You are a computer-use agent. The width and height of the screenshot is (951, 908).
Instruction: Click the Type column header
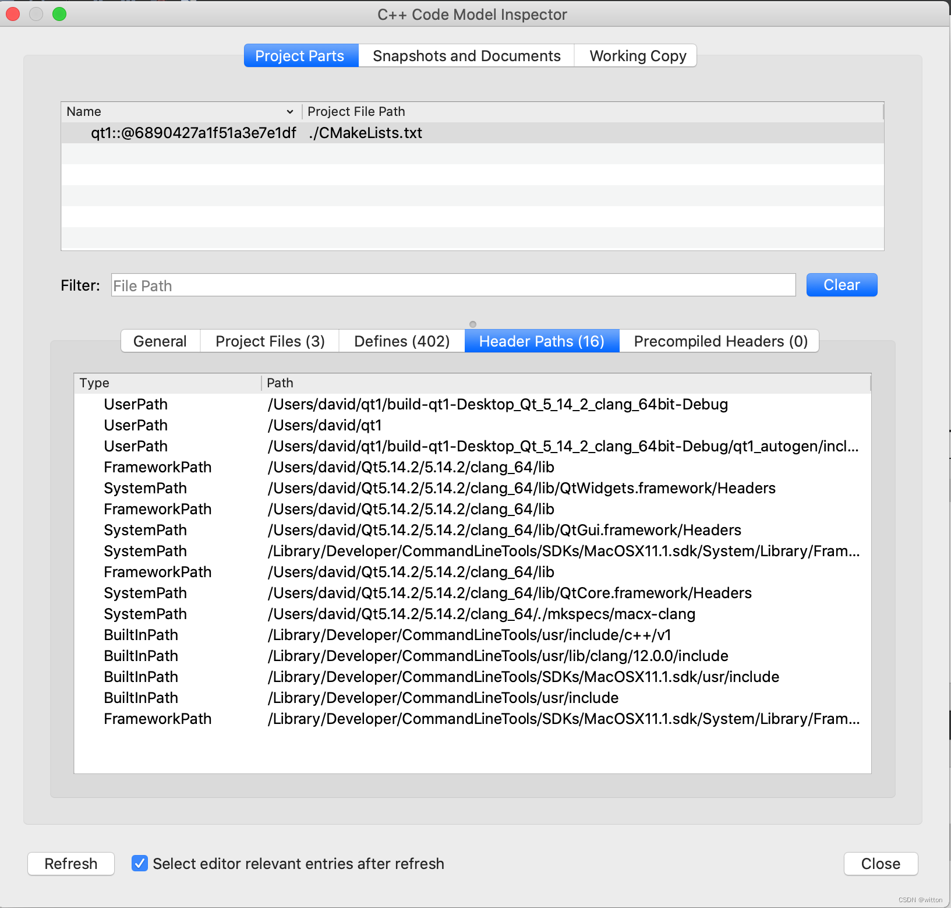click(95, 383)
